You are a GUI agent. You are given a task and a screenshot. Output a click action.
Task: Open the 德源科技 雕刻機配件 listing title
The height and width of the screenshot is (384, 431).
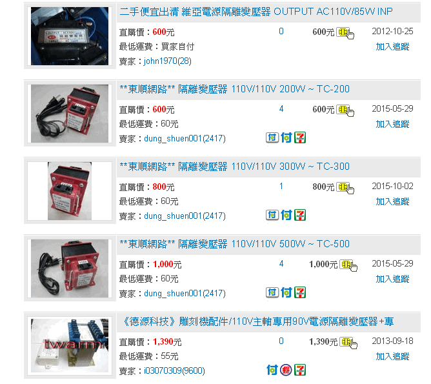(x=257, y=321)
